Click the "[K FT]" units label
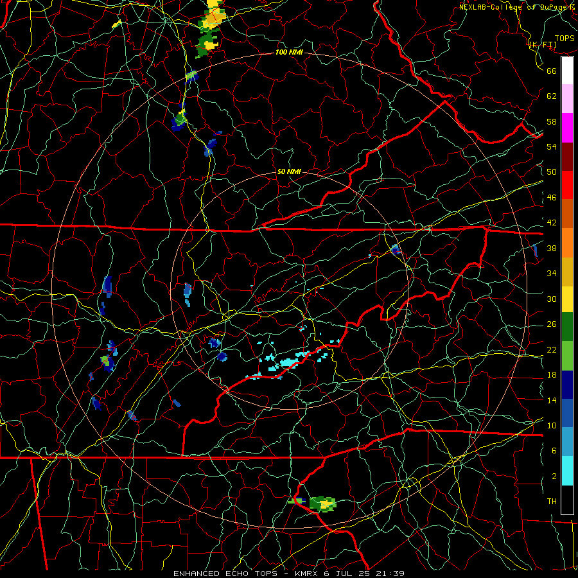Screen dimensions: 578x578 pyautogui.click(x=543, y=45)
